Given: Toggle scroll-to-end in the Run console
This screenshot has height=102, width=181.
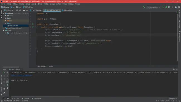Looking at the screenshot, I should pos(8,82).
